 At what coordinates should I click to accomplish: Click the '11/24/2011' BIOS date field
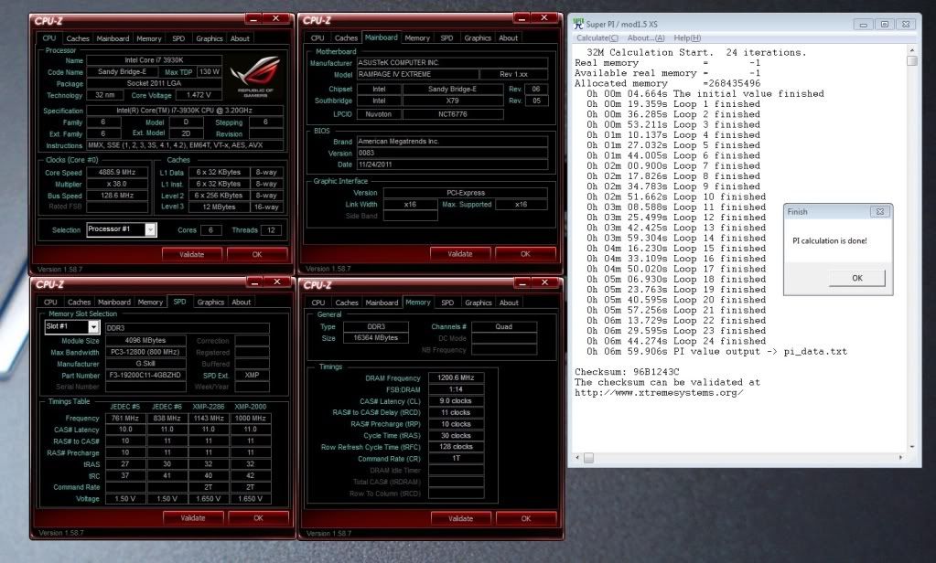(x=452, y=165)
